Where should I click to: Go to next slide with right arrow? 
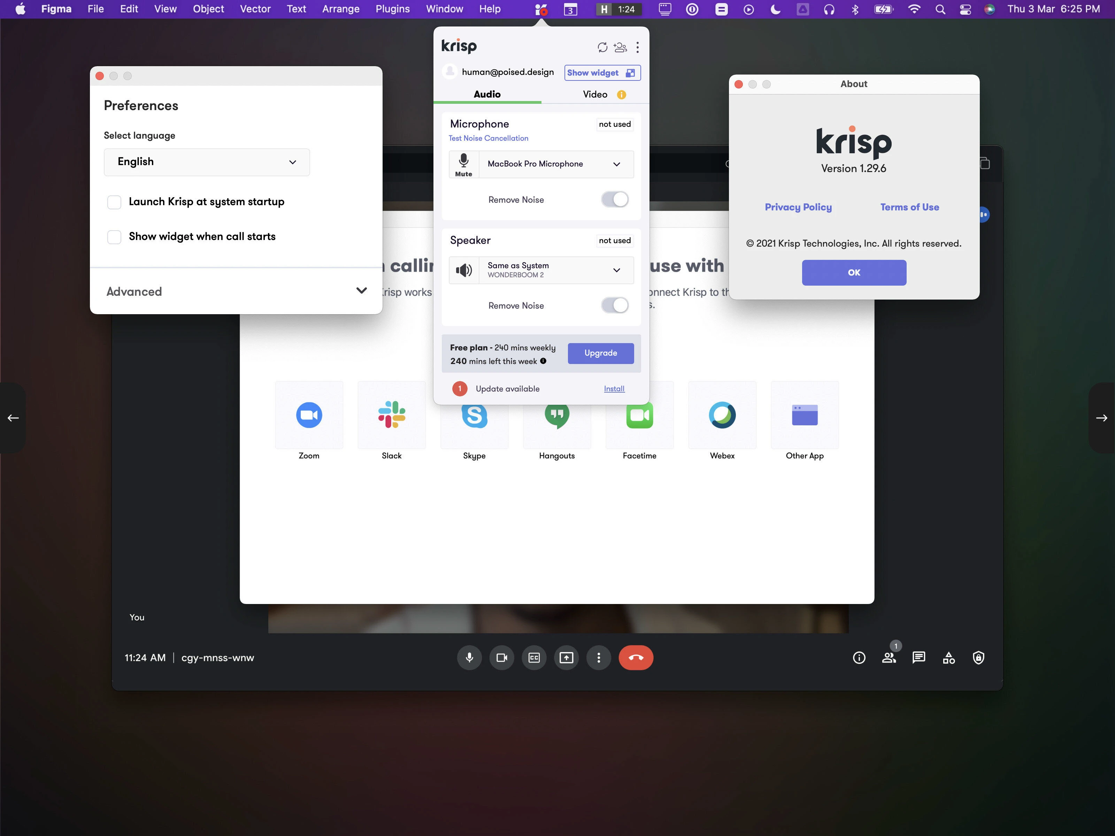coord(1102,418)
